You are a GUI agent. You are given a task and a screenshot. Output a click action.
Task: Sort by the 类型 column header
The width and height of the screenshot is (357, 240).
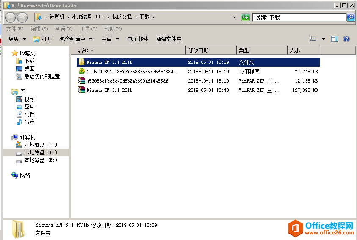pyautogui.click(x=262, y=50)
